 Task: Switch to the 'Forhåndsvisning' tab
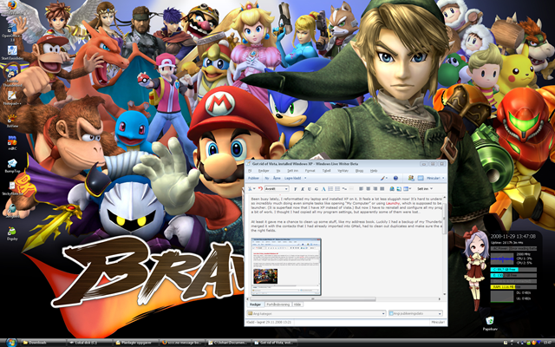click(277, 304)
